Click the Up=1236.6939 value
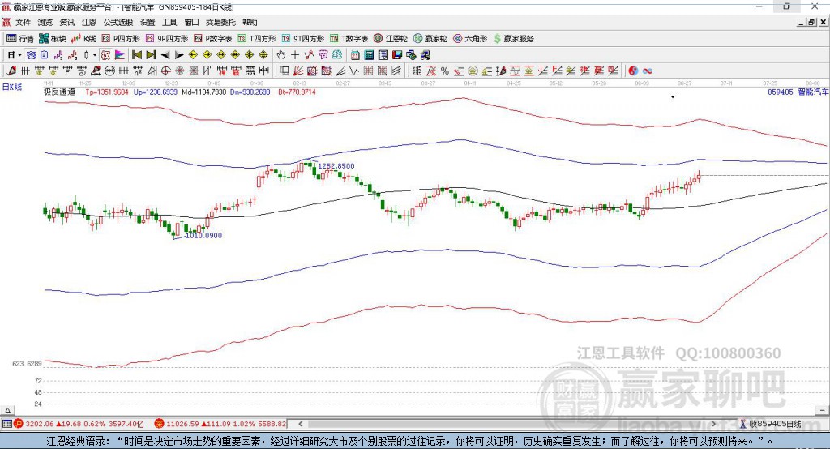Image resolution: width=830 pixels, height=449 pixels. [x=156, y=92]
